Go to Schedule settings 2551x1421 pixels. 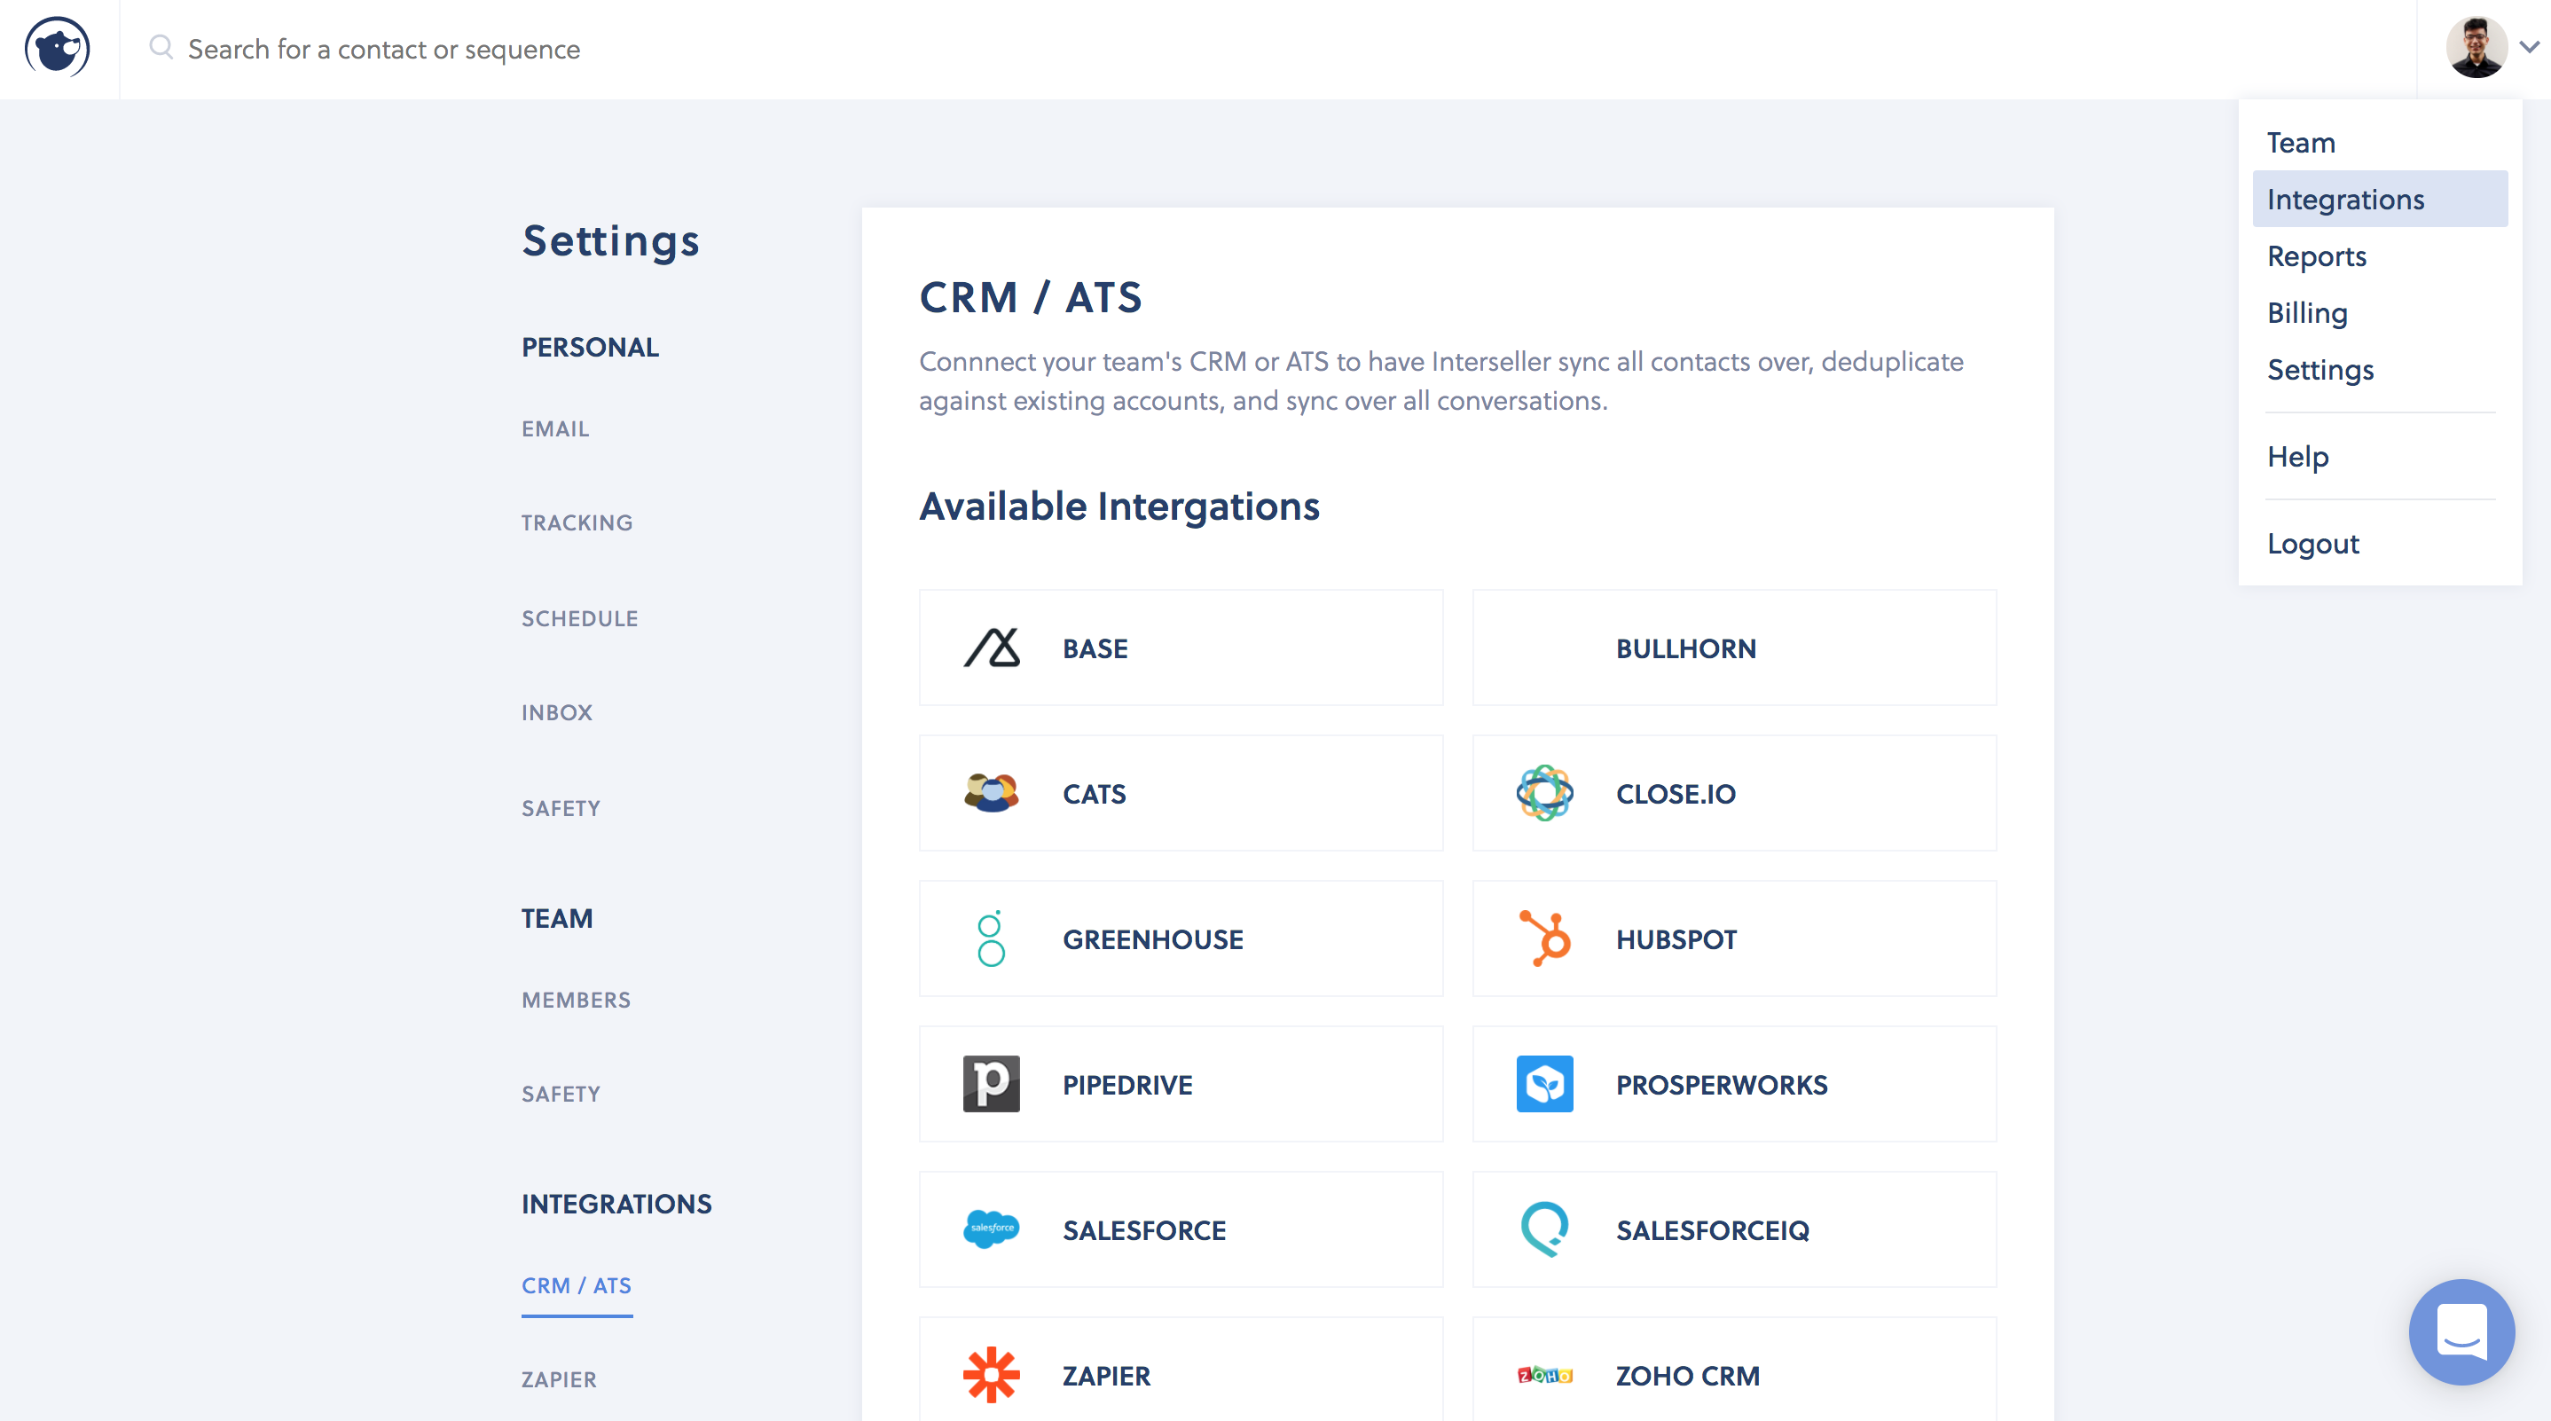[579, 618]
